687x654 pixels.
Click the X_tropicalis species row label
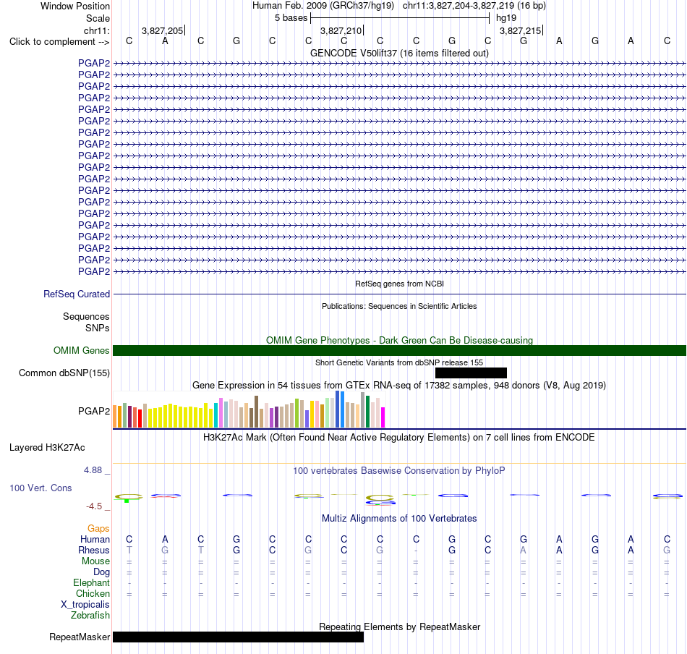(x=85, y=605)
